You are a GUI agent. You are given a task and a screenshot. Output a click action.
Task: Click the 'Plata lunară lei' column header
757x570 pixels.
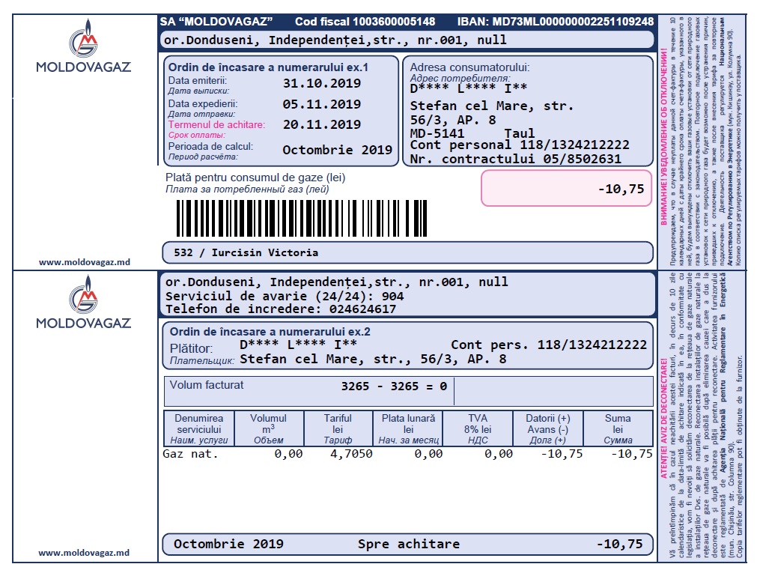(x=408, y=429)
